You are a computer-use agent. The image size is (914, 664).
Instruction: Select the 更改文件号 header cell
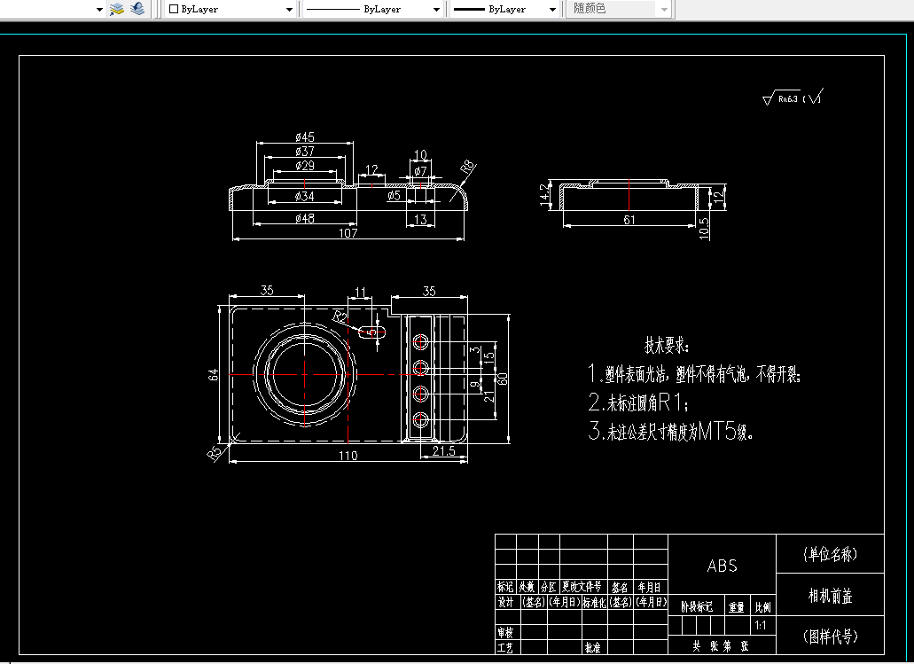click(582, 587)
